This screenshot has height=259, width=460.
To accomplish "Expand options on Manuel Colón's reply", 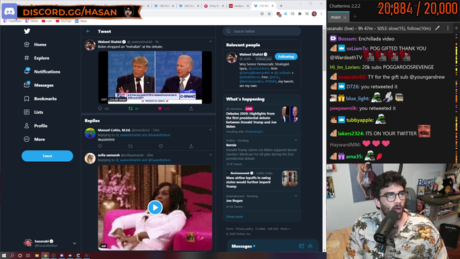I will pos(211,129).
